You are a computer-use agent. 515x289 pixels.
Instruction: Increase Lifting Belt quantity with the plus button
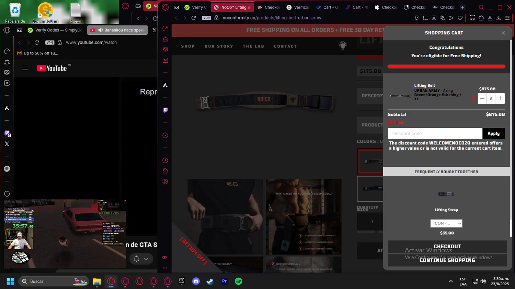coord(500,99)
